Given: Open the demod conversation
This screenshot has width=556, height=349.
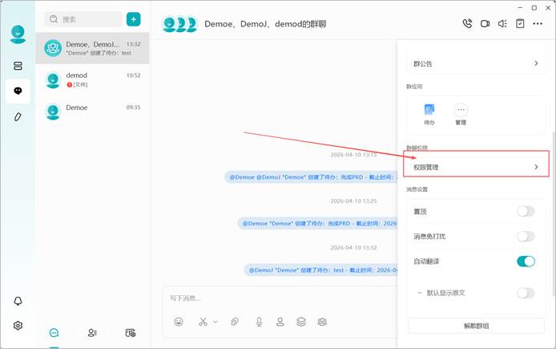Looking at the screenshot, I should [x=92, y=79].
